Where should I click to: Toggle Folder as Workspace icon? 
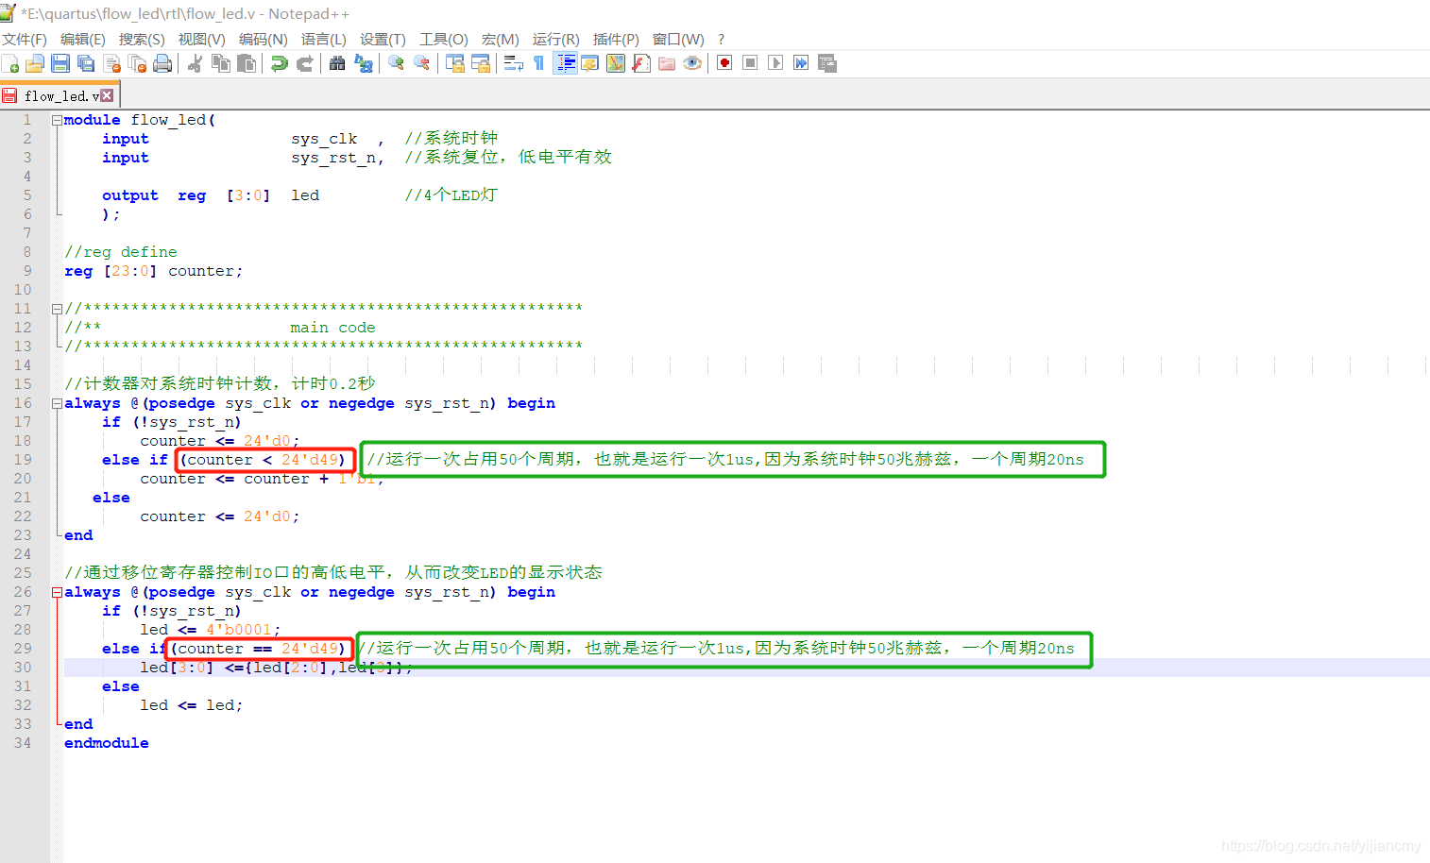coord(667,63)
